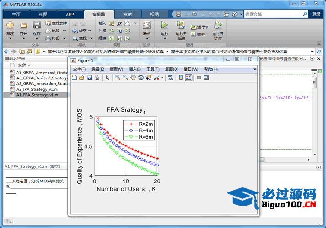
Task: Toggle the Insert Colorbar button in Figure toolbar
Action: pyautogui.click(x=181, y=78)
